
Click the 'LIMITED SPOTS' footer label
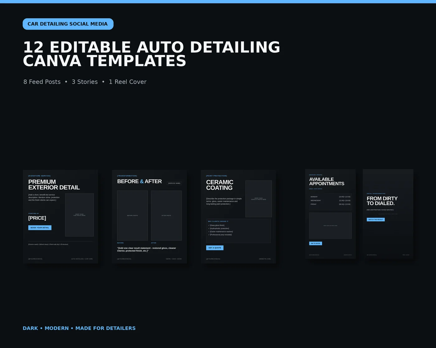click(348, 255)
